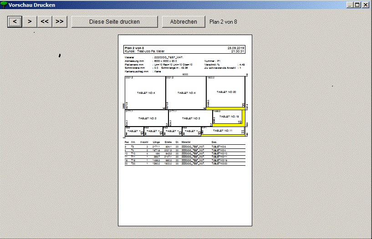Click the date 25.09.2019 in page header
This screenshot has height=239, width=372.
236,48
